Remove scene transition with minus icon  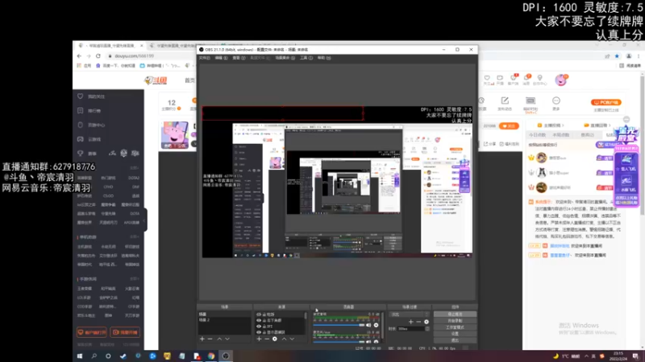(418, 322)
